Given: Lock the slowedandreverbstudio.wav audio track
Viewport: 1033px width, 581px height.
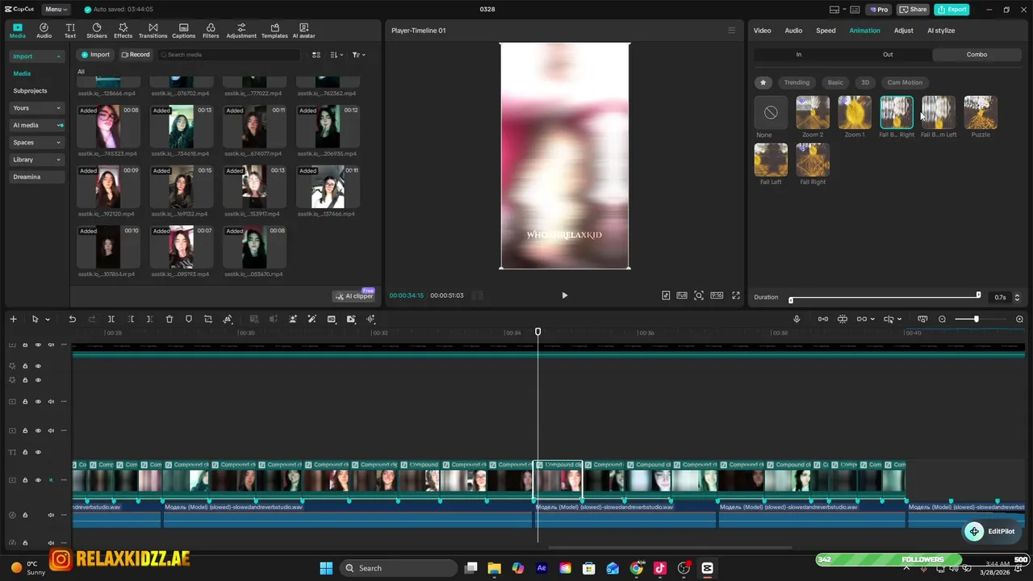Looking at the screenshot, I should 25,516.
